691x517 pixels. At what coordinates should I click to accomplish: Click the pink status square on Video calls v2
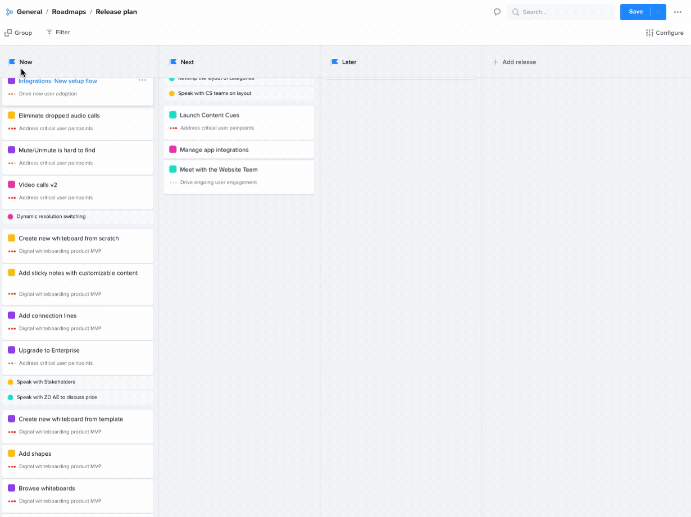tap(11, 185)
